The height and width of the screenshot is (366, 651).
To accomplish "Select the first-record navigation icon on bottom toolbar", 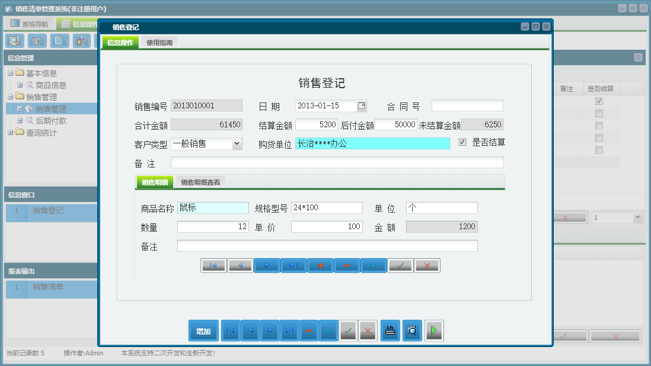I will pyautogui.click(x=230, y=330).
